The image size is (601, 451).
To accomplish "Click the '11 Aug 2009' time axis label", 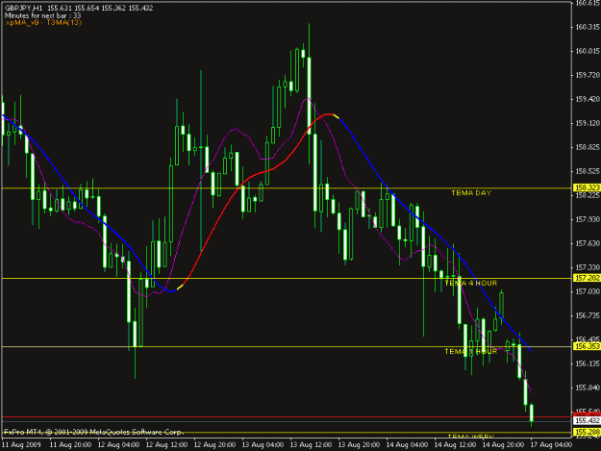I will click(21, 445).
